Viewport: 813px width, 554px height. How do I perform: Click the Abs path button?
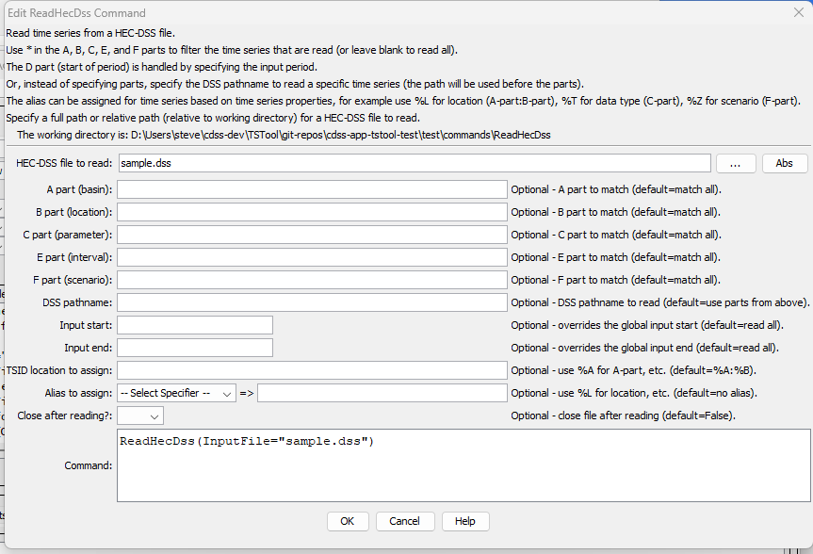[785, 163]
